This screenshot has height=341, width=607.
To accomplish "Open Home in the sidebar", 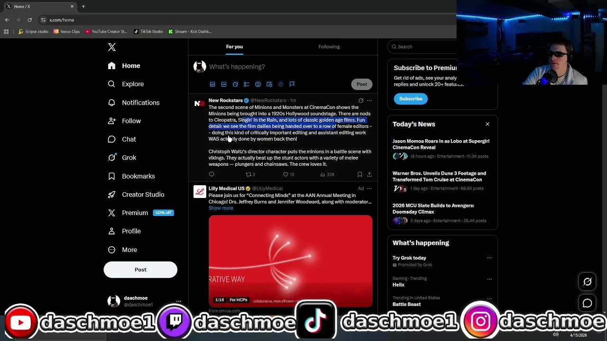I will [x=124, y=66].
